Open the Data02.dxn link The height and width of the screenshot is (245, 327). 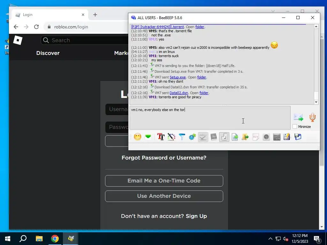tap(179, 93)
